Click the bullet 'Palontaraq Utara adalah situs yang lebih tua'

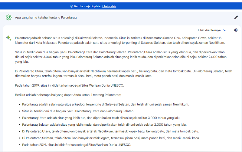pos(101,118)
